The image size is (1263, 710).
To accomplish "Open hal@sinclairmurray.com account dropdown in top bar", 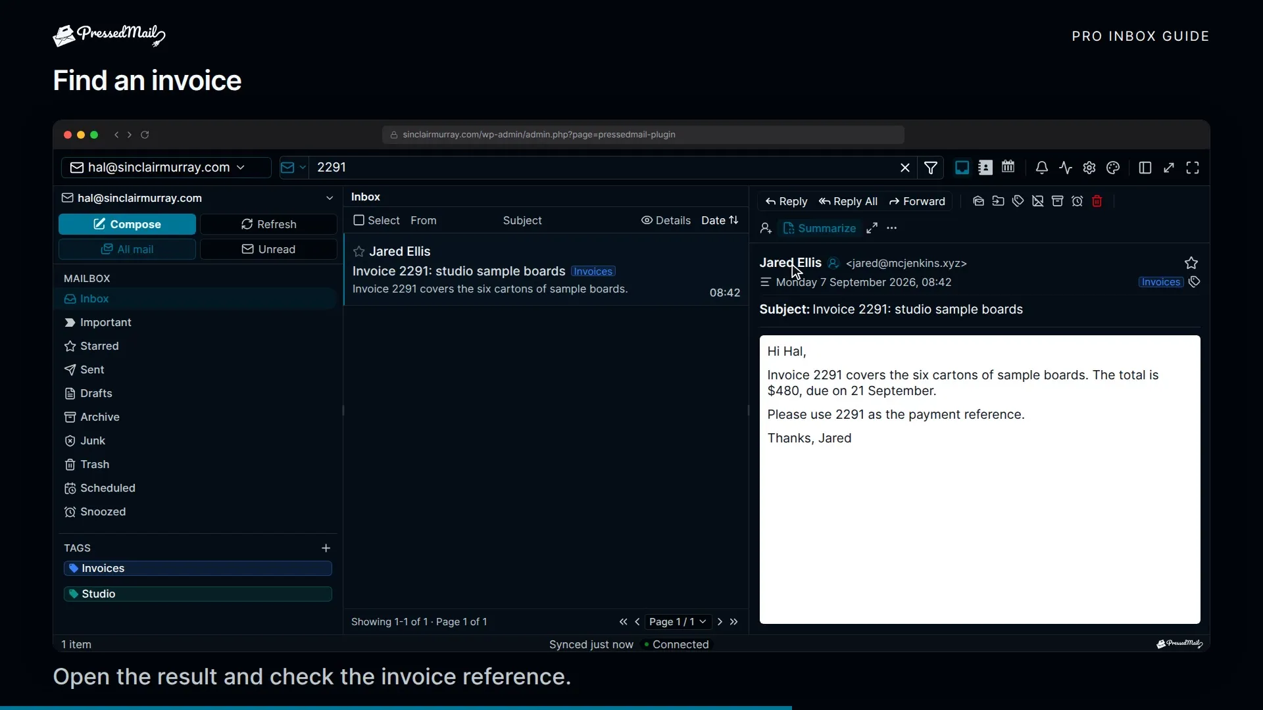I will pos(166,168).
